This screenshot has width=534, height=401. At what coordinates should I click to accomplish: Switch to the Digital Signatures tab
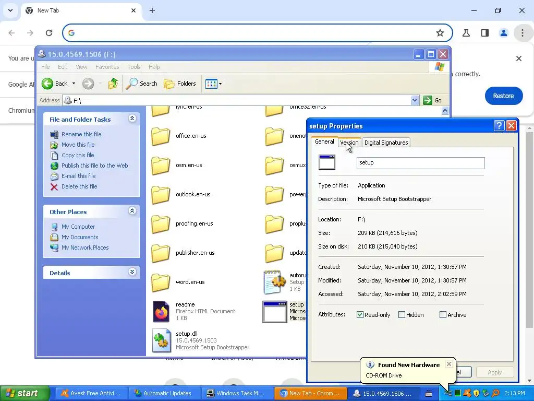point(386,143)
